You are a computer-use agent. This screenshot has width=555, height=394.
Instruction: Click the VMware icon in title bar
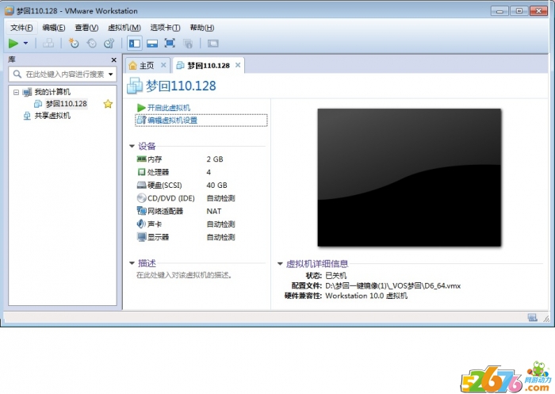(10, 11)
